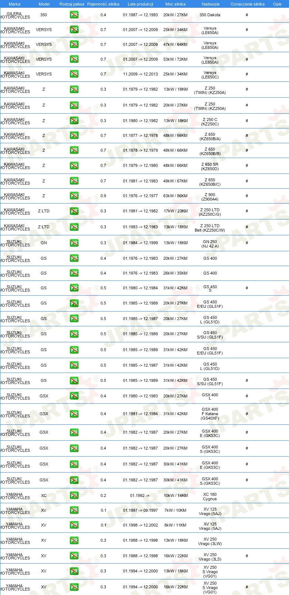This screenshot has height=595, width=289.
Task: Click the fuel icon in the XV 250 Virago (3LS) row
Action: (74, 556)
